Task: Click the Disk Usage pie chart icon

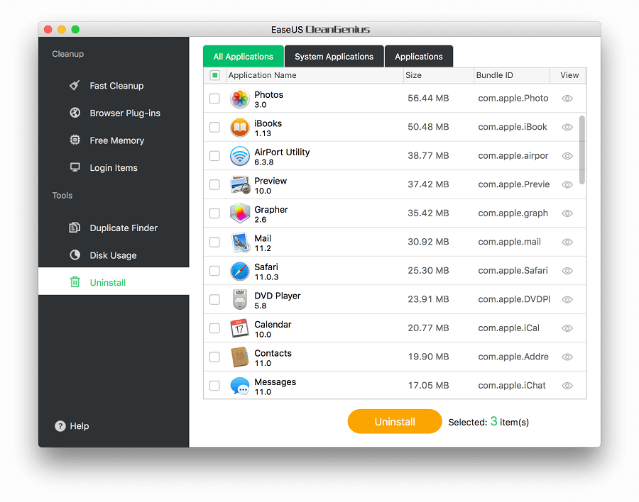Action: click(75, 255)
